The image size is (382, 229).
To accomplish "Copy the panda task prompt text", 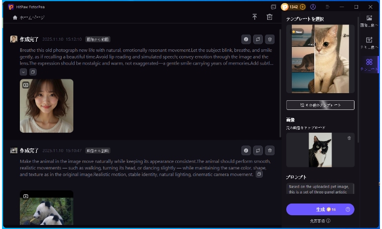I will click(x=259, y=174).
